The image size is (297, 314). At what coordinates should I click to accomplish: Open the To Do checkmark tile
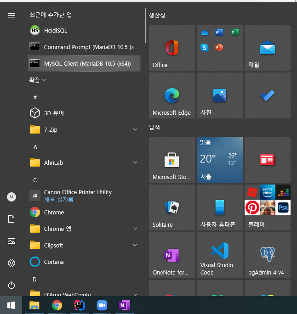(268, 95)
